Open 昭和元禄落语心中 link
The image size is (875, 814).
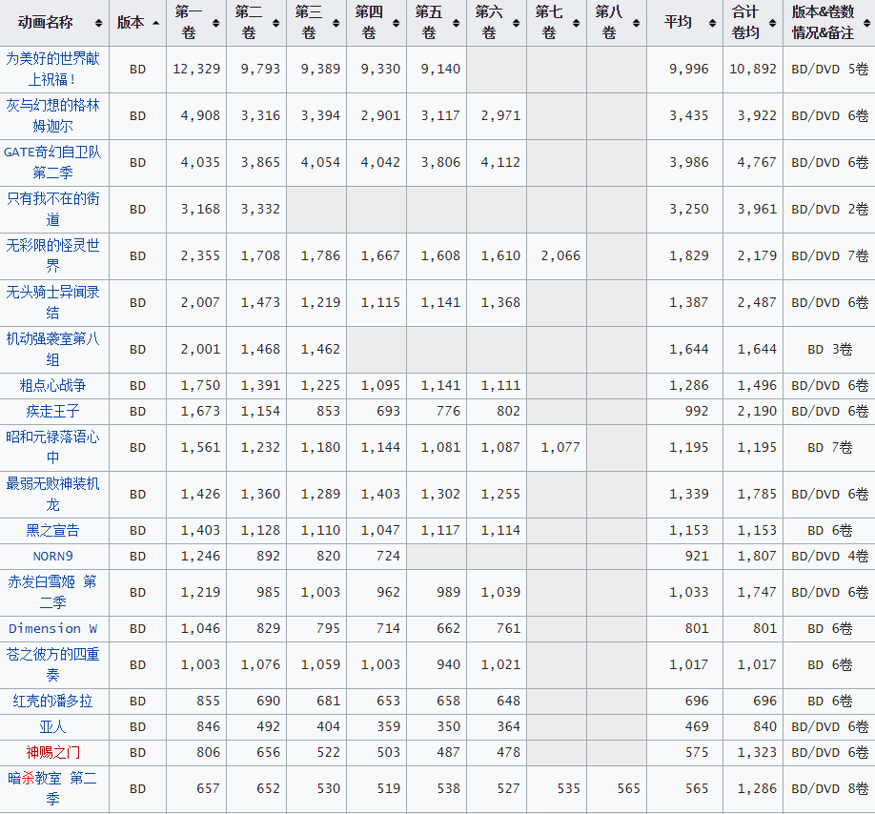point(53,447)
